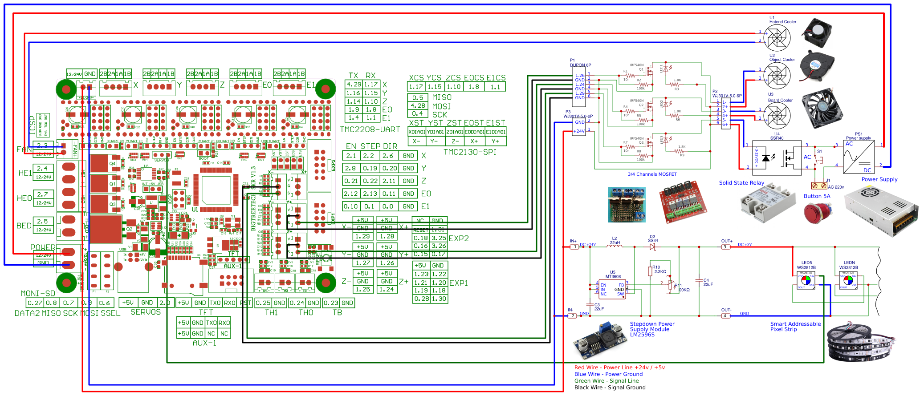Click the top-left green mounting hole of board

click(66, 90)
